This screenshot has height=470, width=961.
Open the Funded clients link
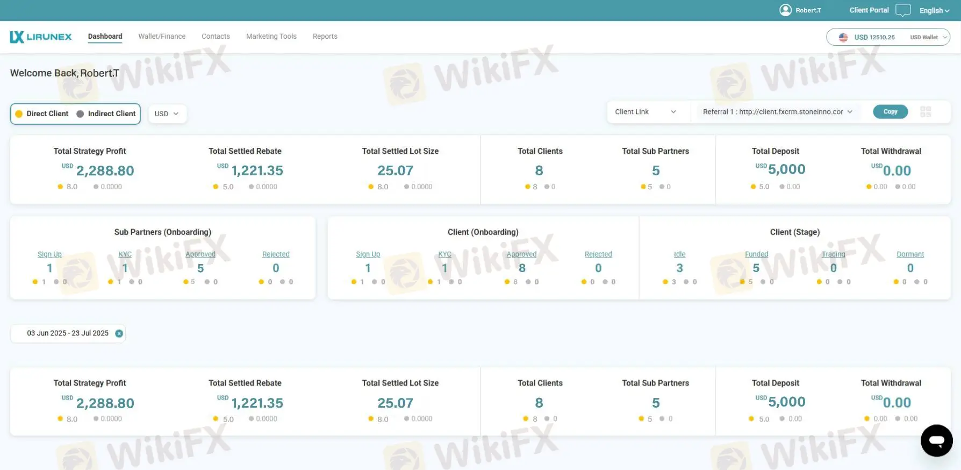click(756, 254)
